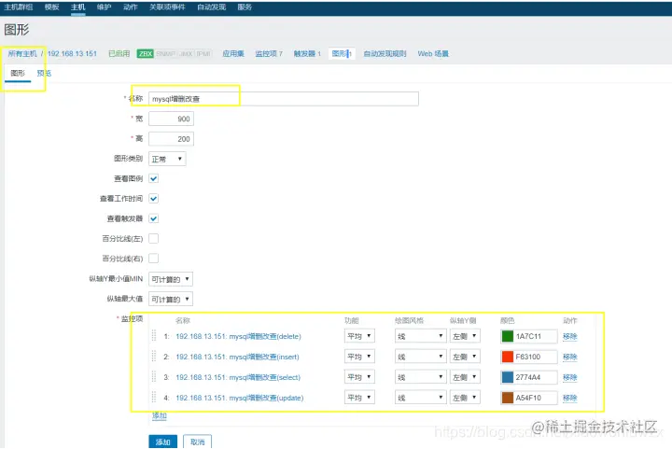The width and height of the screenshot is (672, 449).
Task: Open the 主机群组 menu
Action: click(x=19, y=7)
